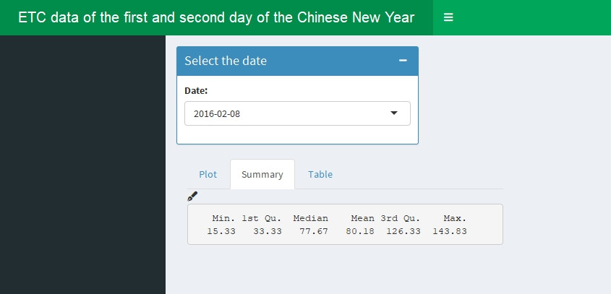Click the Max. value 143.83

(450, 231)
